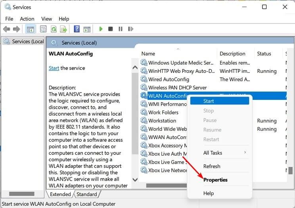Screen dimensions: 295x208
Task: Click the 'Start' the service link
Action: coord(54,68)
